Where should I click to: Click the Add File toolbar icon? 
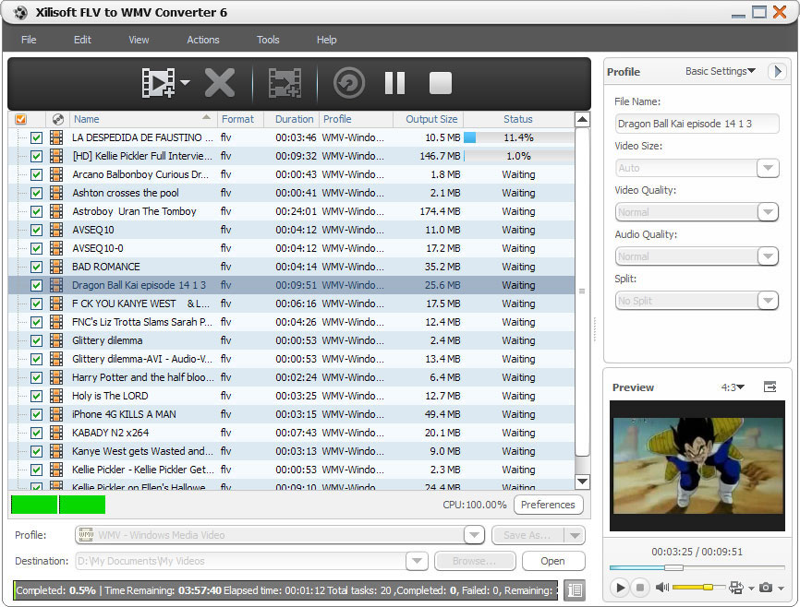tap(157, 83)
